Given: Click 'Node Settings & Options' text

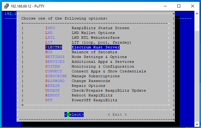Looking at the screenshot, I should tap(99, 57).
